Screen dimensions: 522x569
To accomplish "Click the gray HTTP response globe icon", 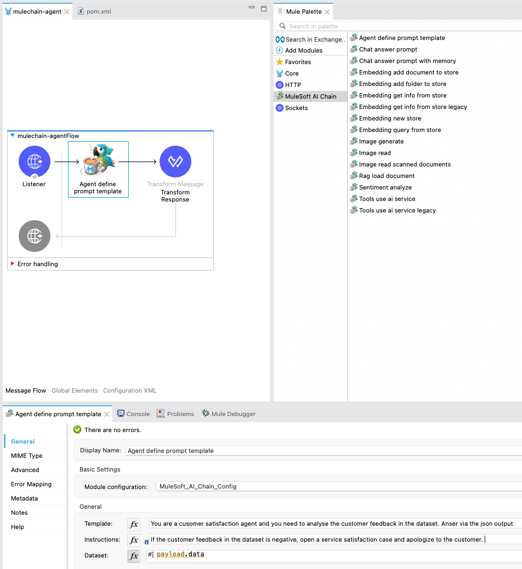I will [35, 236].
